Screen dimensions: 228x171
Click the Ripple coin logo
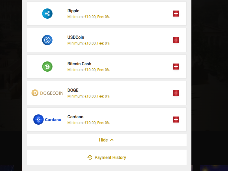pos(47,14)
